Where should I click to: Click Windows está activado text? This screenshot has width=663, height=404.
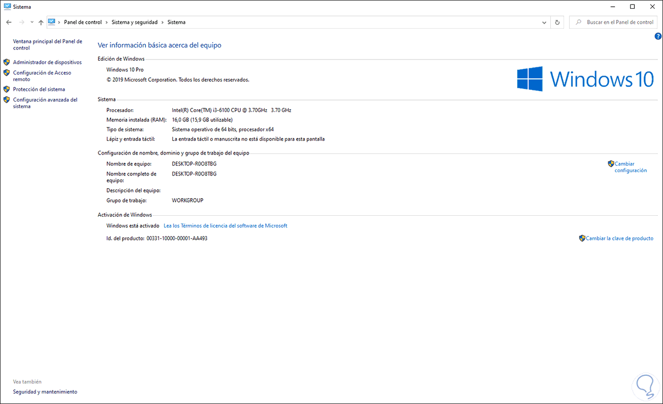[133, 226]
